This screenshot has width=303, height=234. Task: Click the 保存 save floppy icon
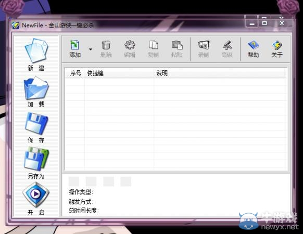click(x=36, y=124)
